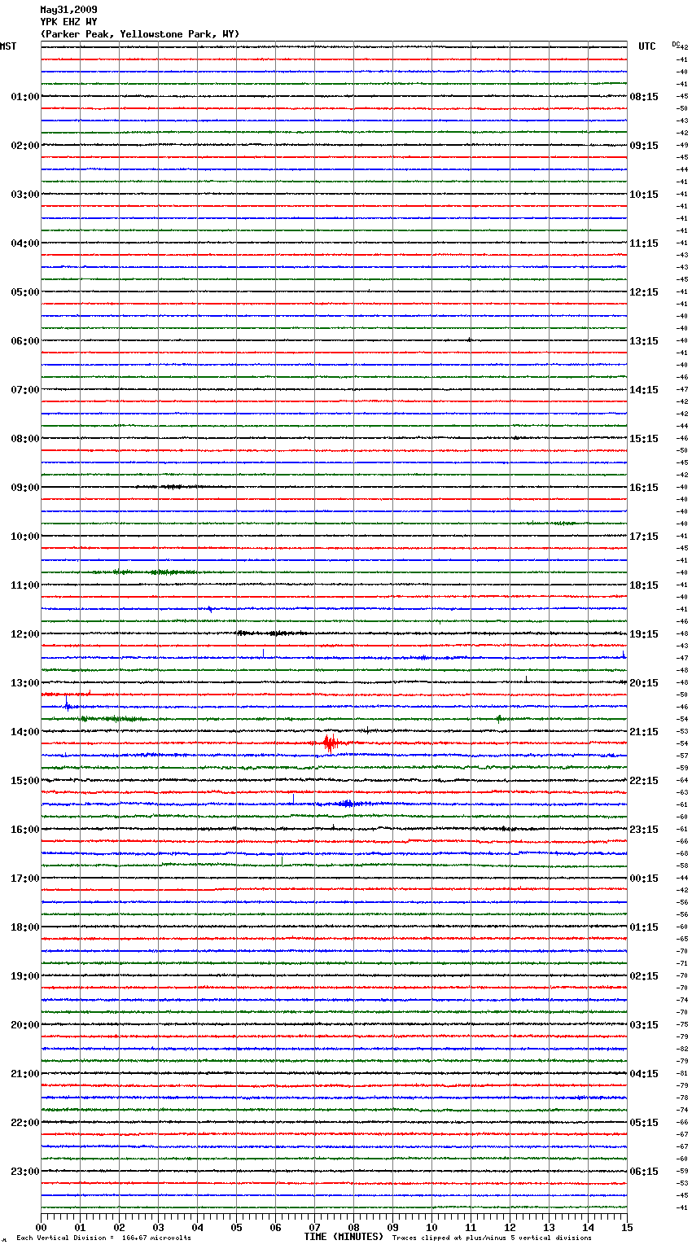
Task: Click the '11:15' UTC time label
Action: (644, 243)
